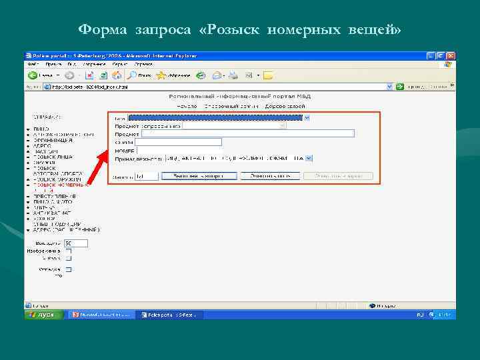Image resolution: width=480 pixels, height=360 pixels.
Task: Open Поиск magnifier in the toolbar
Action: click(139, 75)
